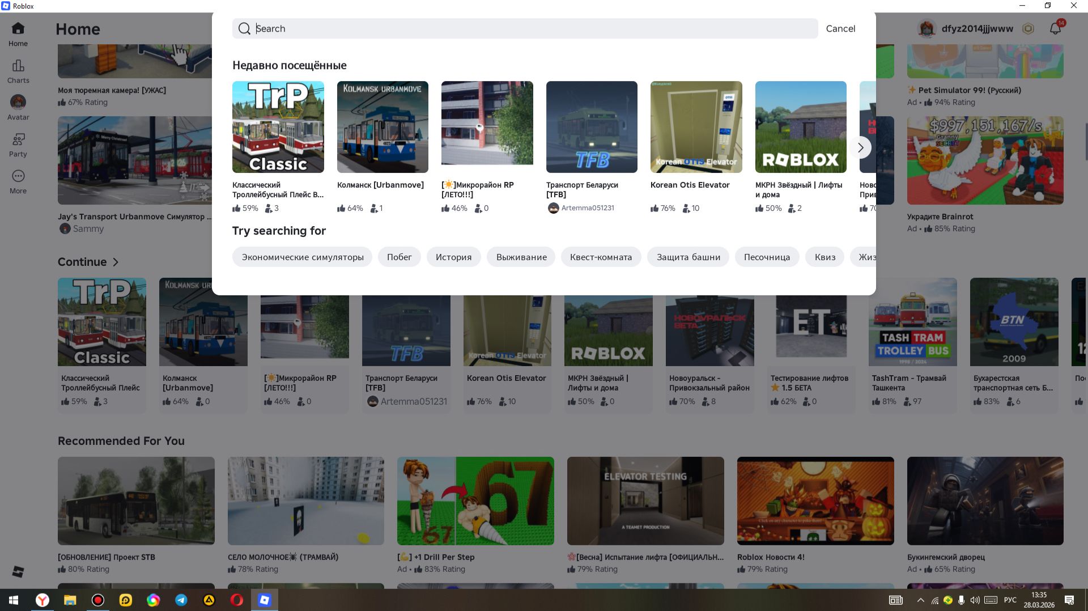Cancel the search overlay

point(840,28)
